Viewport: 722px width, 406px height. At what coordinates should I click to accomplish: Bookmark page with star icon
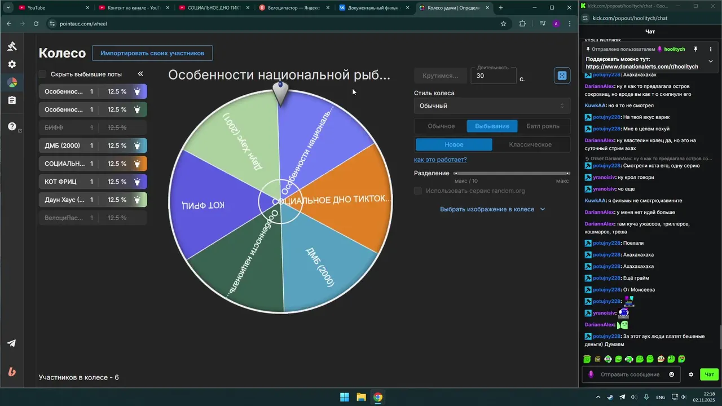pos(503,24)
